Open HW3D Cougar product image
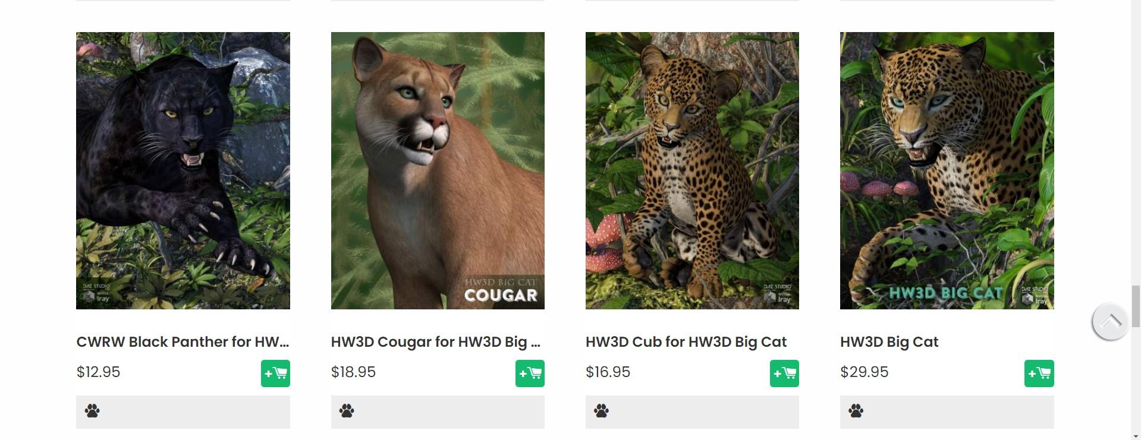This screenshot has width=1141, height=440. (438, 170)
